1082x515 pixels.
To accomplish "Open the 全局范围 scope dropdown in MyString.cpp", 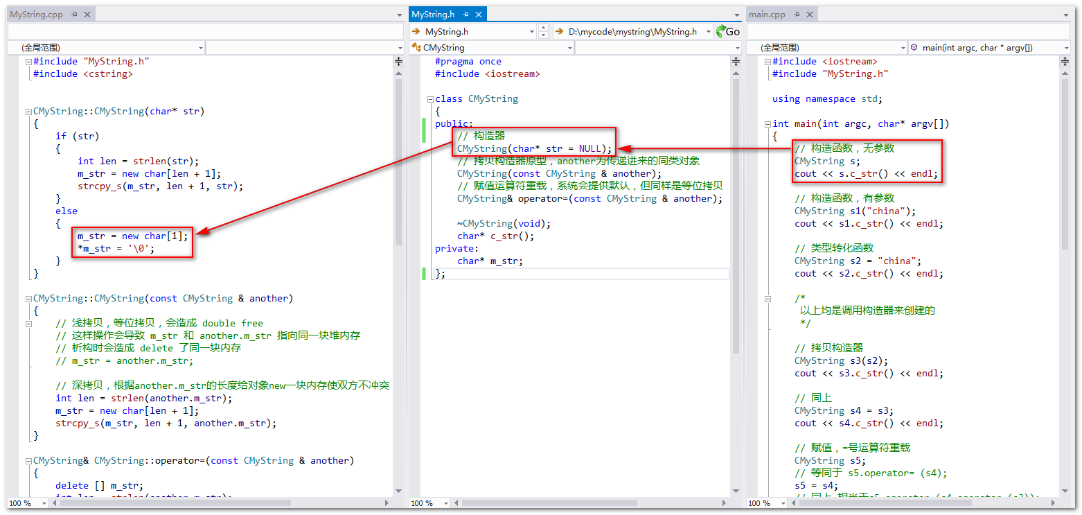I will click(107, 47).
